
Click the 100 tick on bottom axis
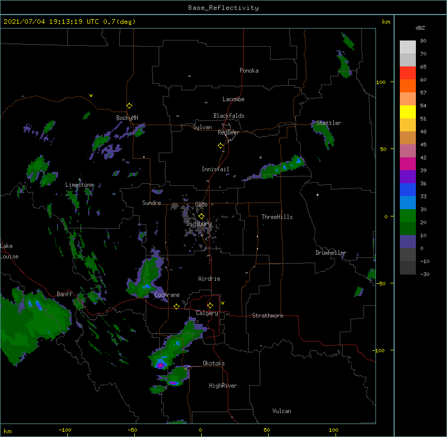pos(333,430)
